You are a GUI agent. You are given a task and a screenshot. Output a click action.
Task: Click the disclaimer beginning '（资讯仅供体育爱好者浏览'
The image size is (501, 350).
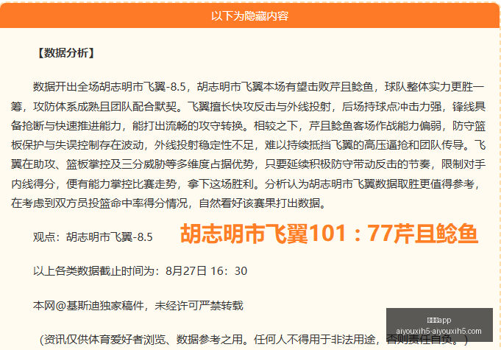click(254, 340)
